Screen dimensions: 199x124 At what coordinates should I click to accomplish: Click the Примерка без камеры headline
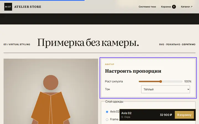click(88, 42)
